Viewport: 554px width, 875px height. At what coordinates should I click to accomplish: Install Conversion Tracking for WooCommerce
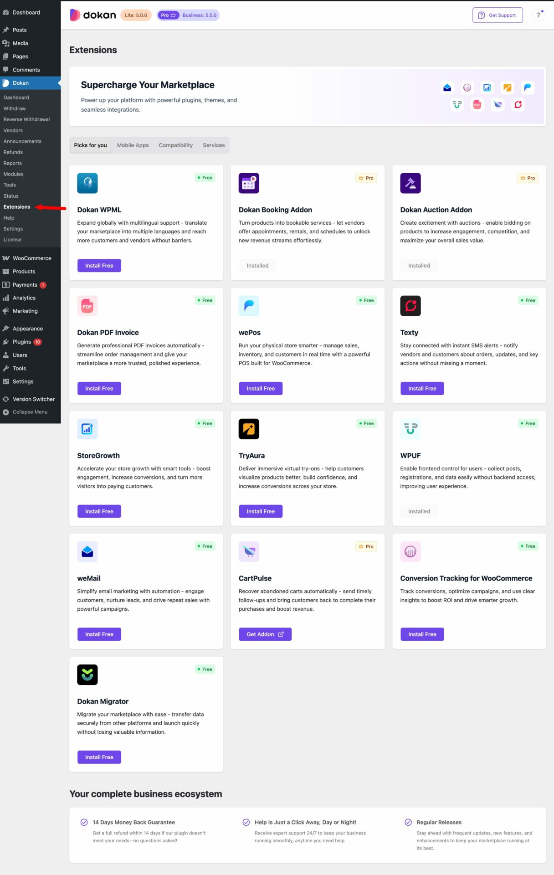pyautogui.click(x=422, y=634)
